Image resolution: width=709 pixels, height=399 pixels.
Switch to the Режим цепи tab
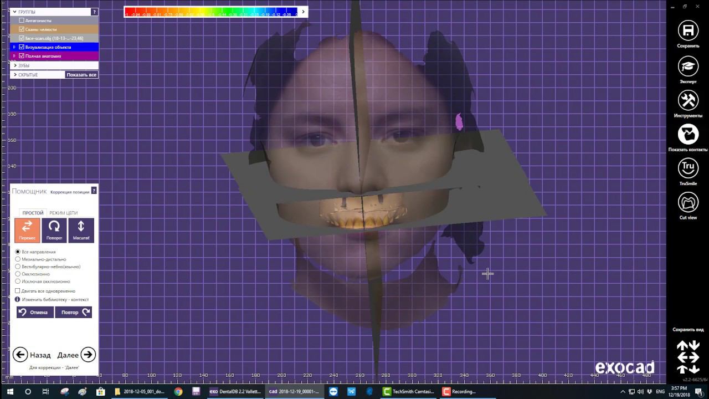63,213
